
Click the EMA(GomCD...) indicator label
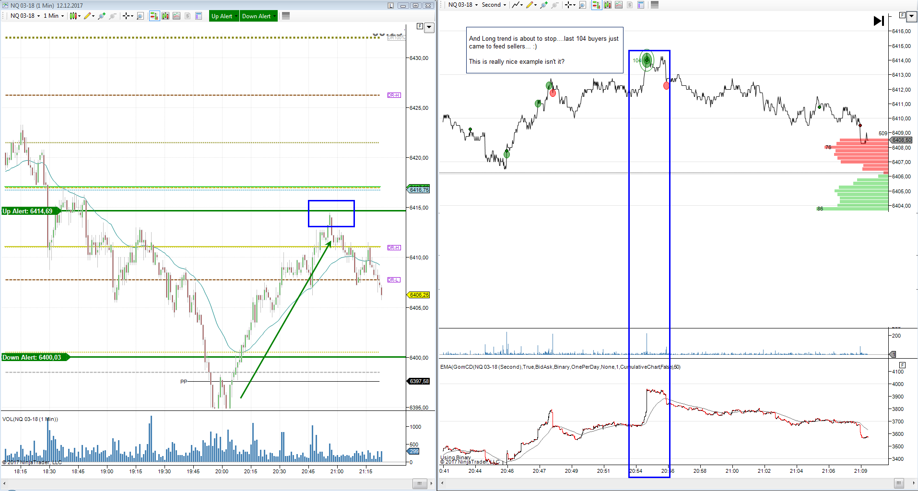point(560,367)
